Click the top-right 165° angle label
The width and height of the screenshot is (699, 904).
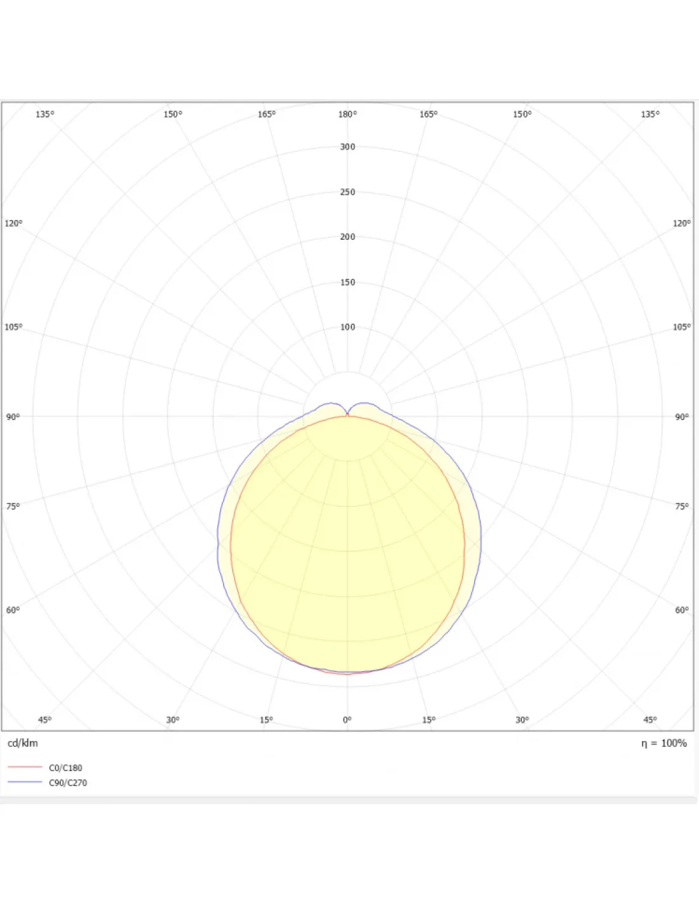(428, 114)
